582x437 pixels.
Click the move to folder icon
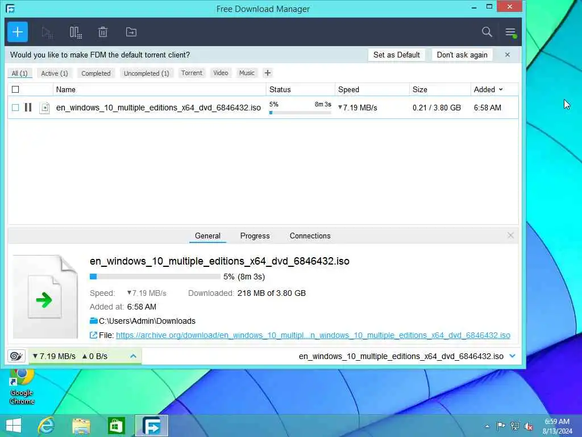(131, 32)
